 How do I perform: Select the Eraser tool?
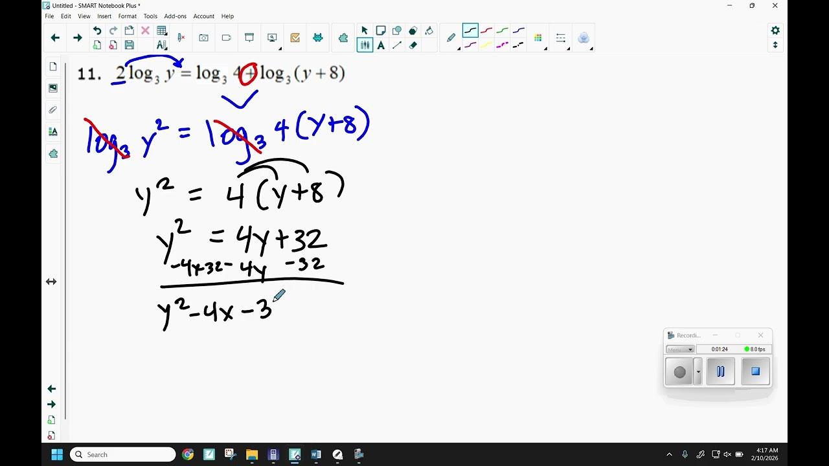[413, 45]
